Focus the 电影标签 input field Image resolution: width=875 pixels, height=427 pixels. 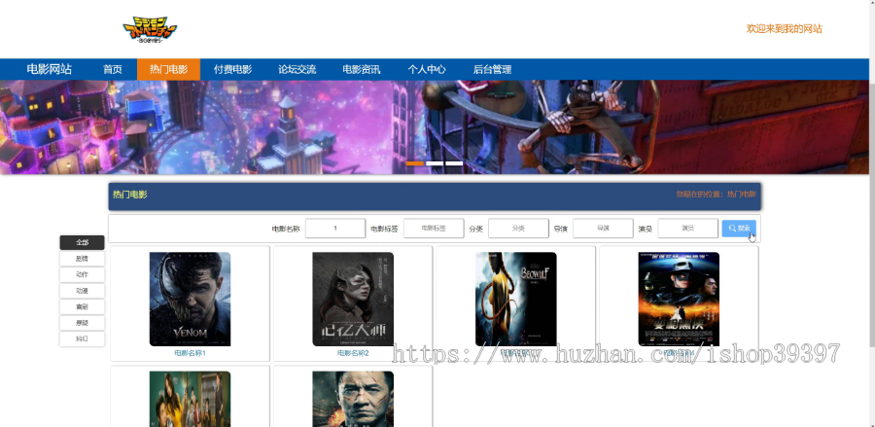tap(434, 229)
